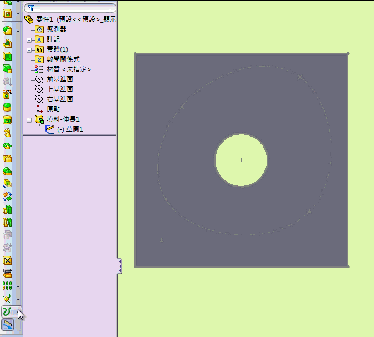
Task: Select the 右基準面 plane
Action: [54, 99]
